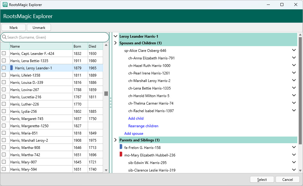Click the dotted splitter handle between panels

[x=111, y=102]
